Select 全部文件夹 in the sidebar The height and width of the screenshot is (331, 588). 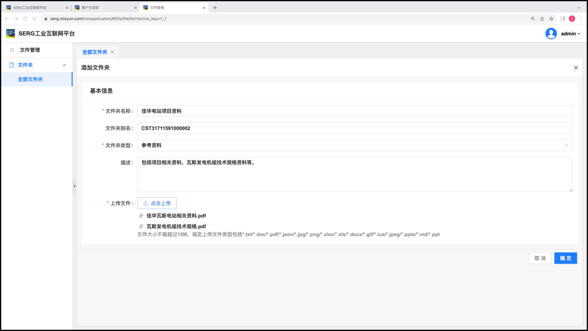point(30,79)
